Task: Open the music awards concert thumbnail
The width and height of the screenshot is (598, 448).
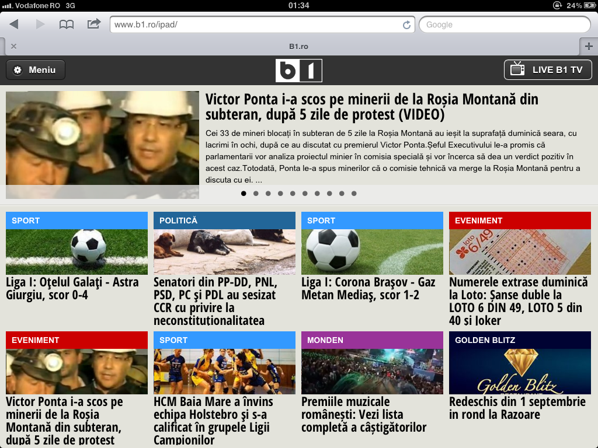Action: click(x=372, y=372)
